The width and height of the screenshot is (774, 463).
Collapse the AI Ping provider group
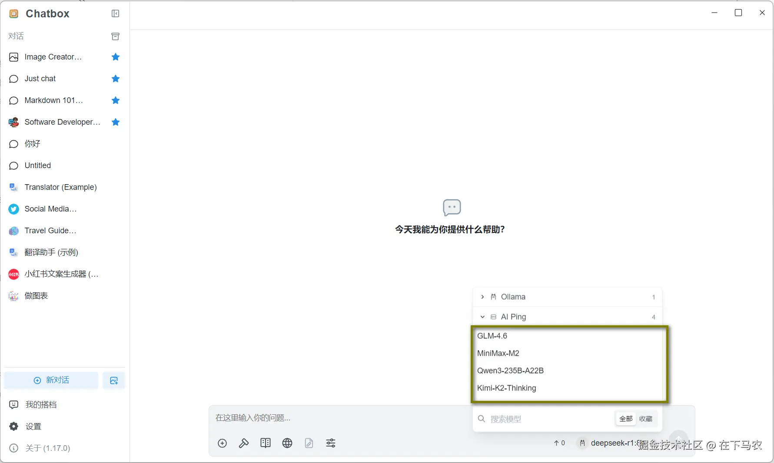[567, 317]
